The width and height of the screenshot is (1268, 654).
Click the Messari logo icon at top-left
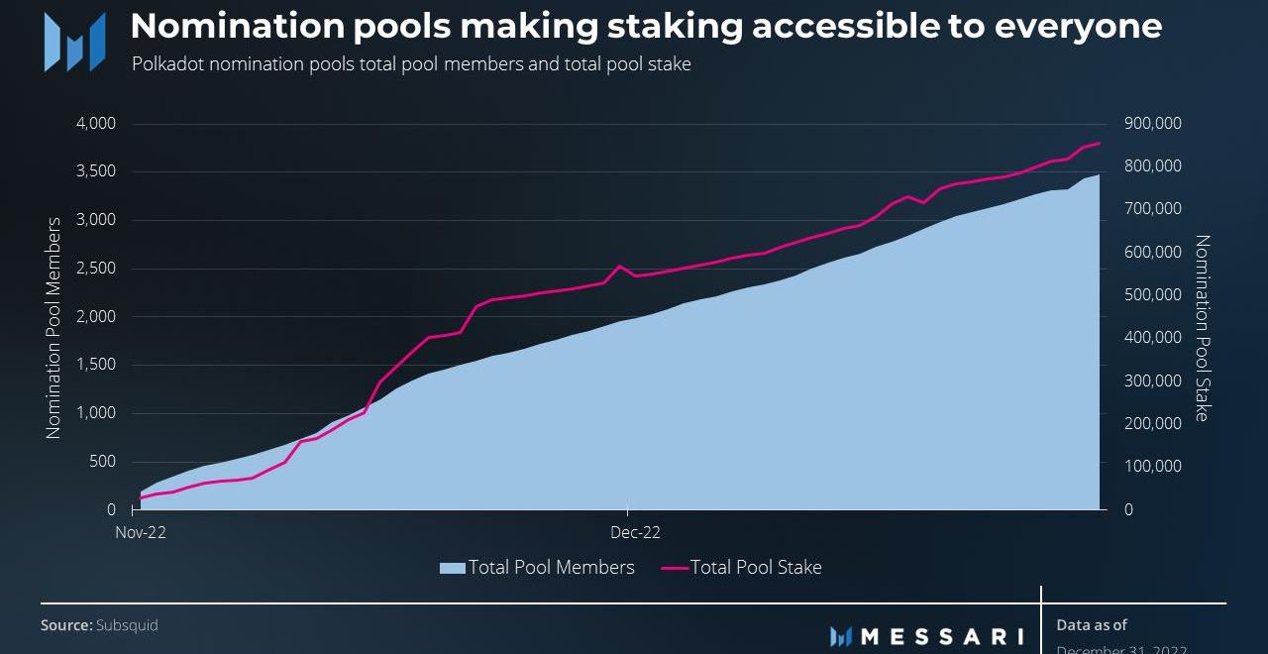pyautogui.click(x=74, y=43)
